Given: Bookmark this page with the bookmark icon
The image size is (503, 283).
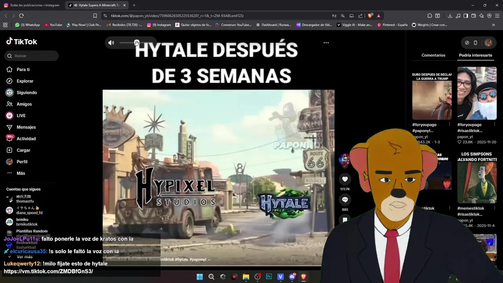Looking at the screenshot, I should tap(95, 16).
